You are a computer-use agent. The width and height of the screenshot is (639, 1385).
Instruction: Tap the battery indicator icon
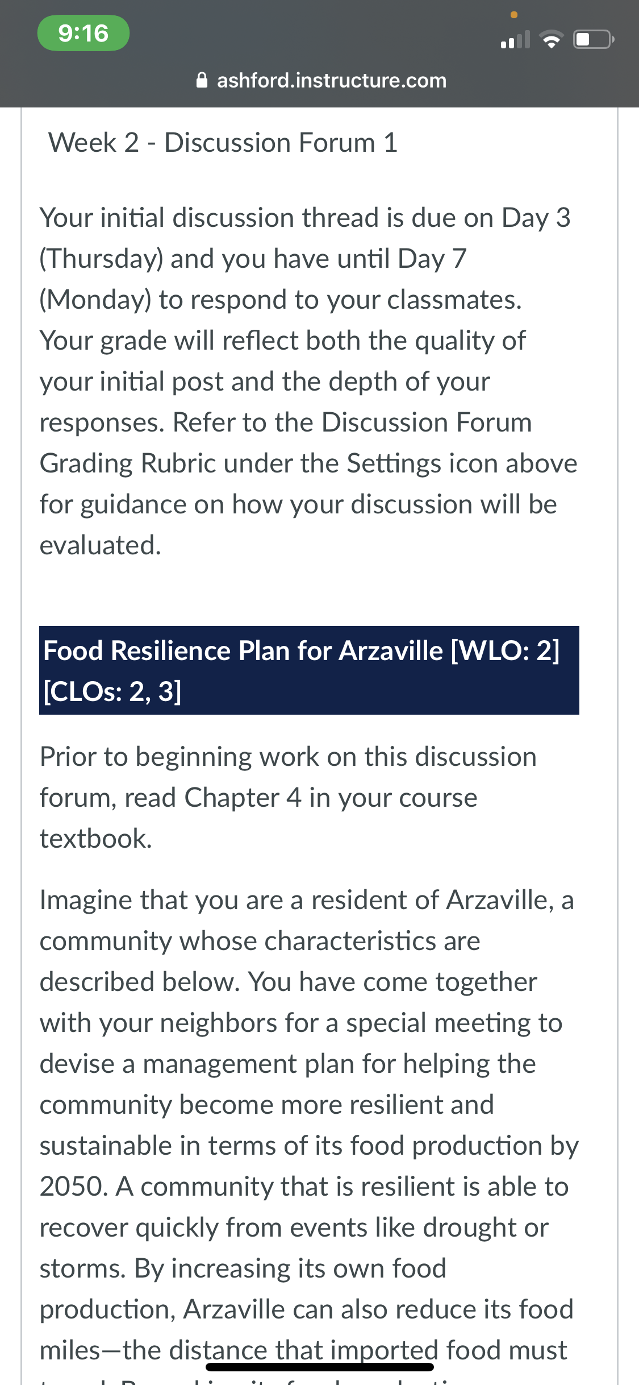(594, 40)
